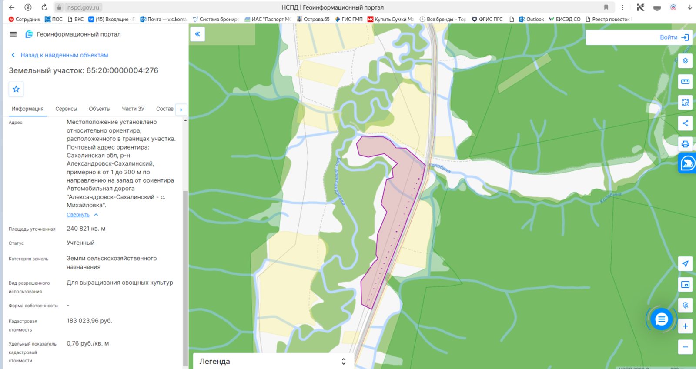Go back via Назад к найденным объектам

pyautogui.click(x=59, y=55)
